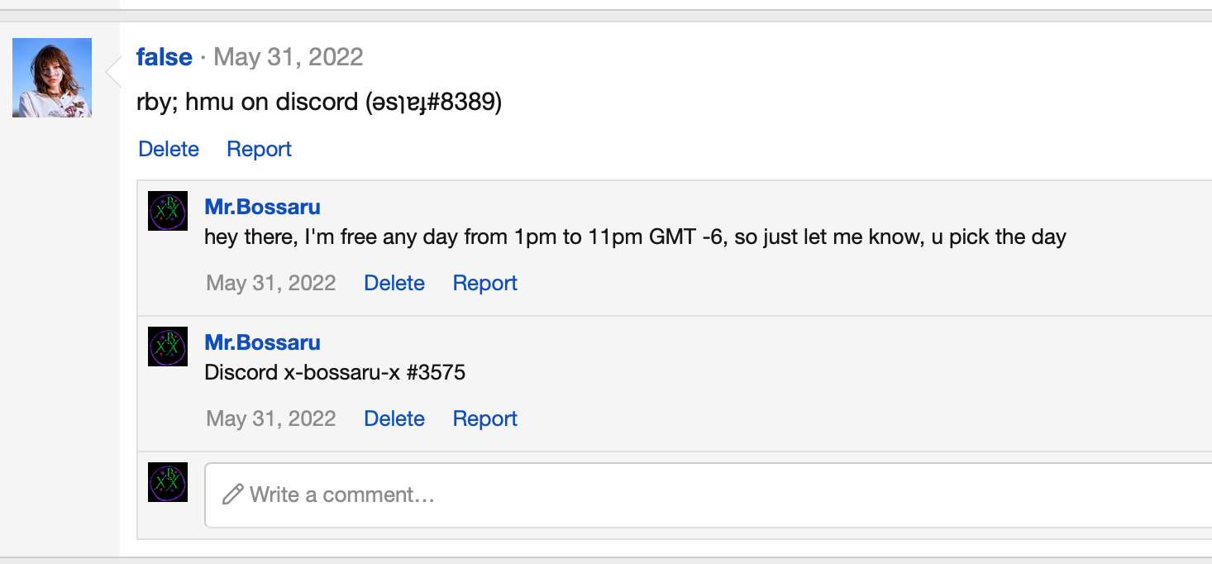
Task: Delete the comment about being free 1pm to 11pm
Action: tap(394, 283)
